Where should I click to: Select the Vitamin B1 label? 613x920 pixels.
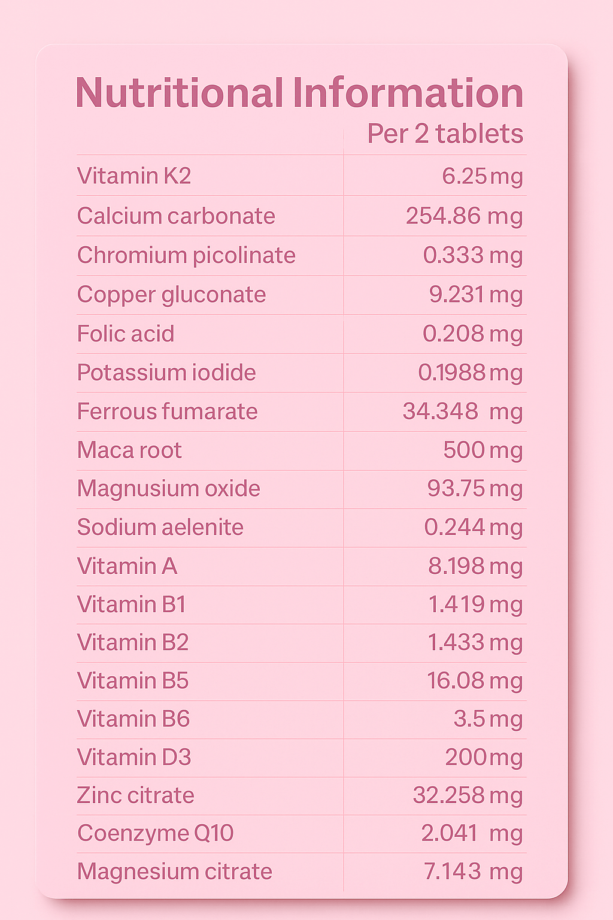coord(132,604)
